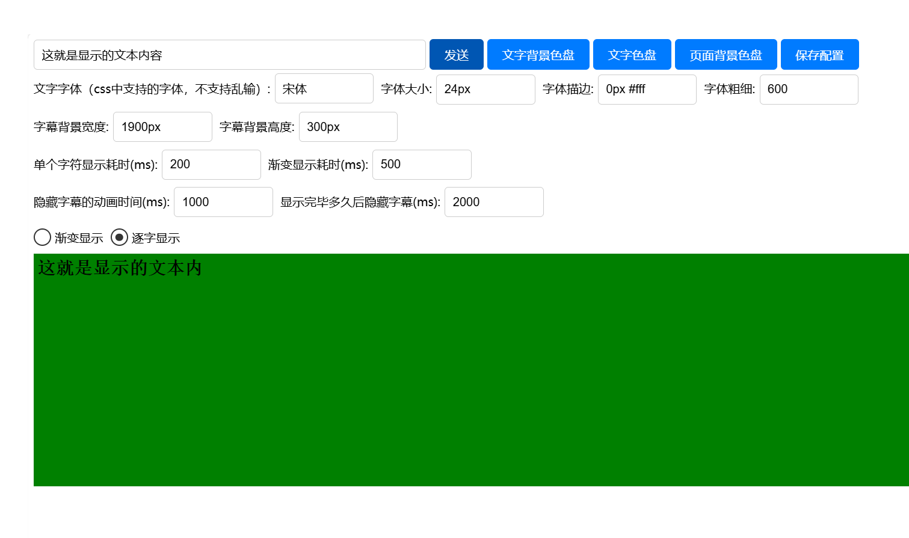This screenshot has width=909, height=538.
Task: Open the 页面背景色盘 page background picker
Action: [726, 55]
